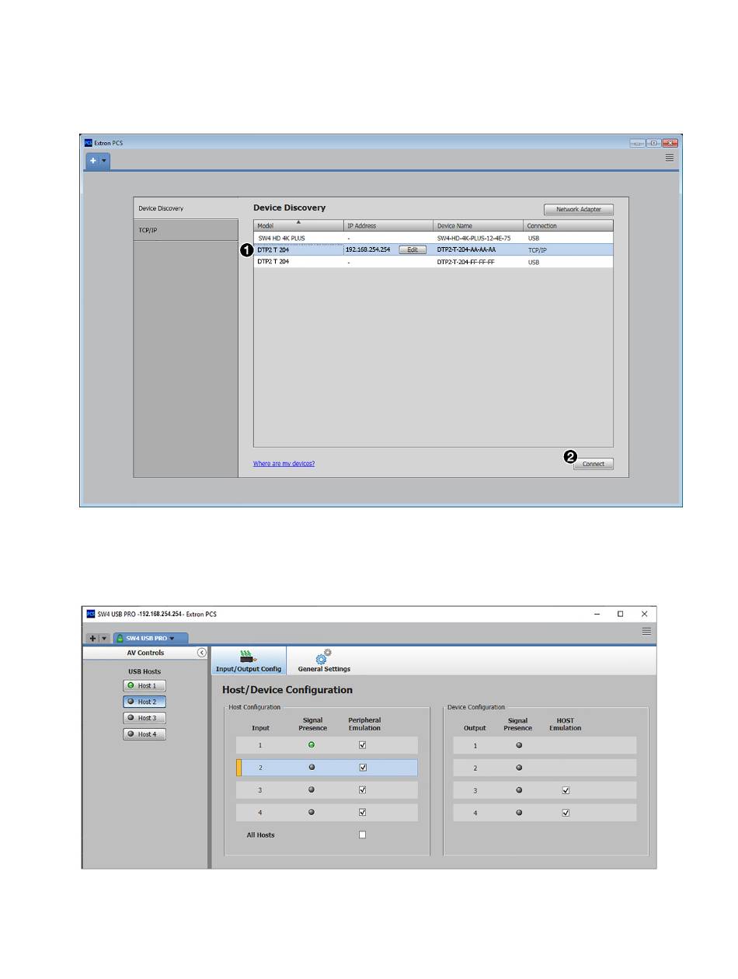Click IP address 192.168.254.254 cell

point(367,250)
